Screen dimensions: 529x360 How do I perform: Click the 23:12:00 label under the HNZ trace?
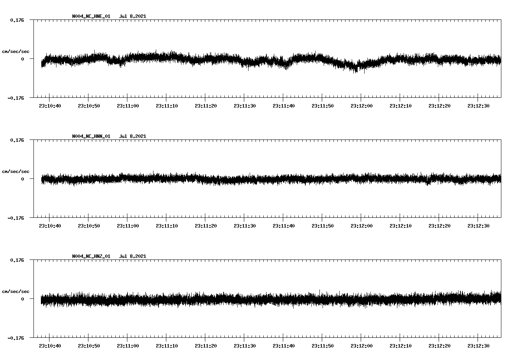click(x=361, y=345)
